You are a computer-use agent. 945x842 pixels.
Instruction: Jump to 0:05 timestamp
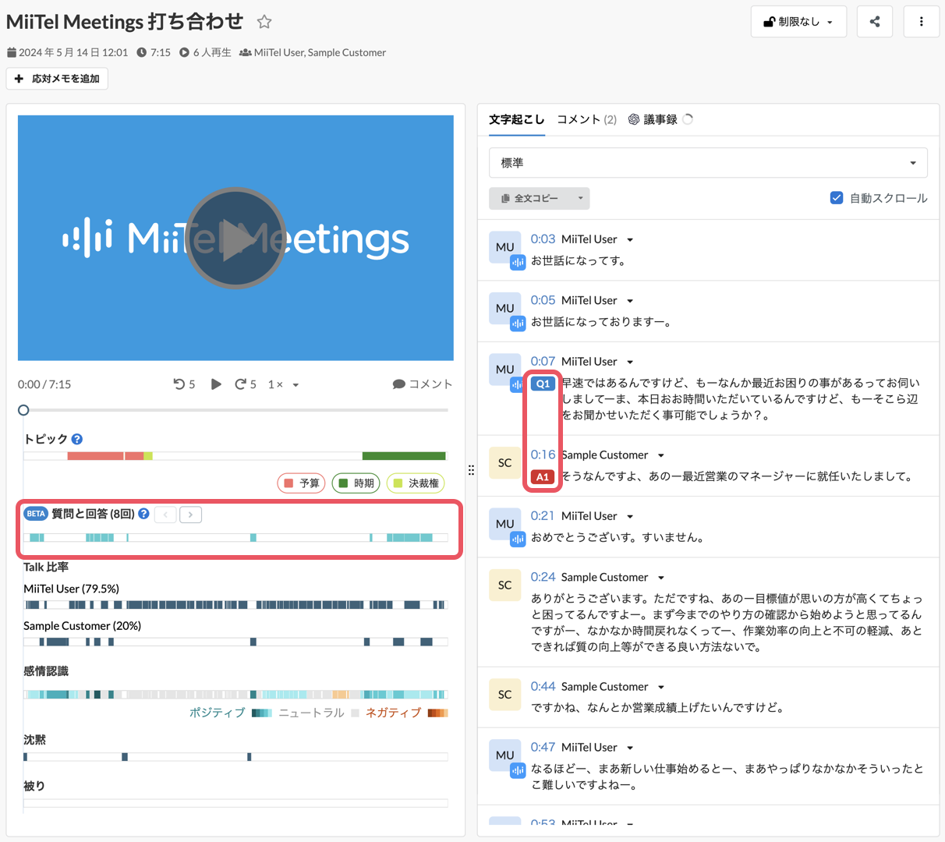point(543,300)
